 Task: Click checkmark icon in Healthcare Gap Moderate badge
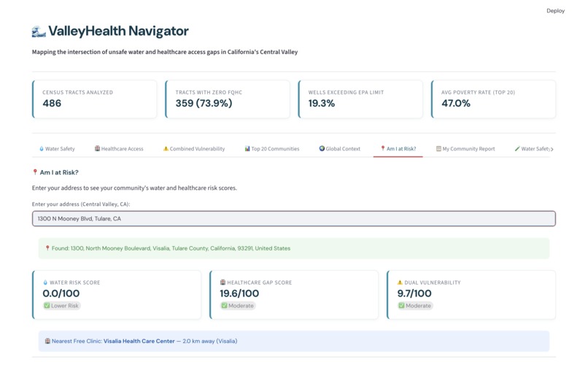point(224,306)
